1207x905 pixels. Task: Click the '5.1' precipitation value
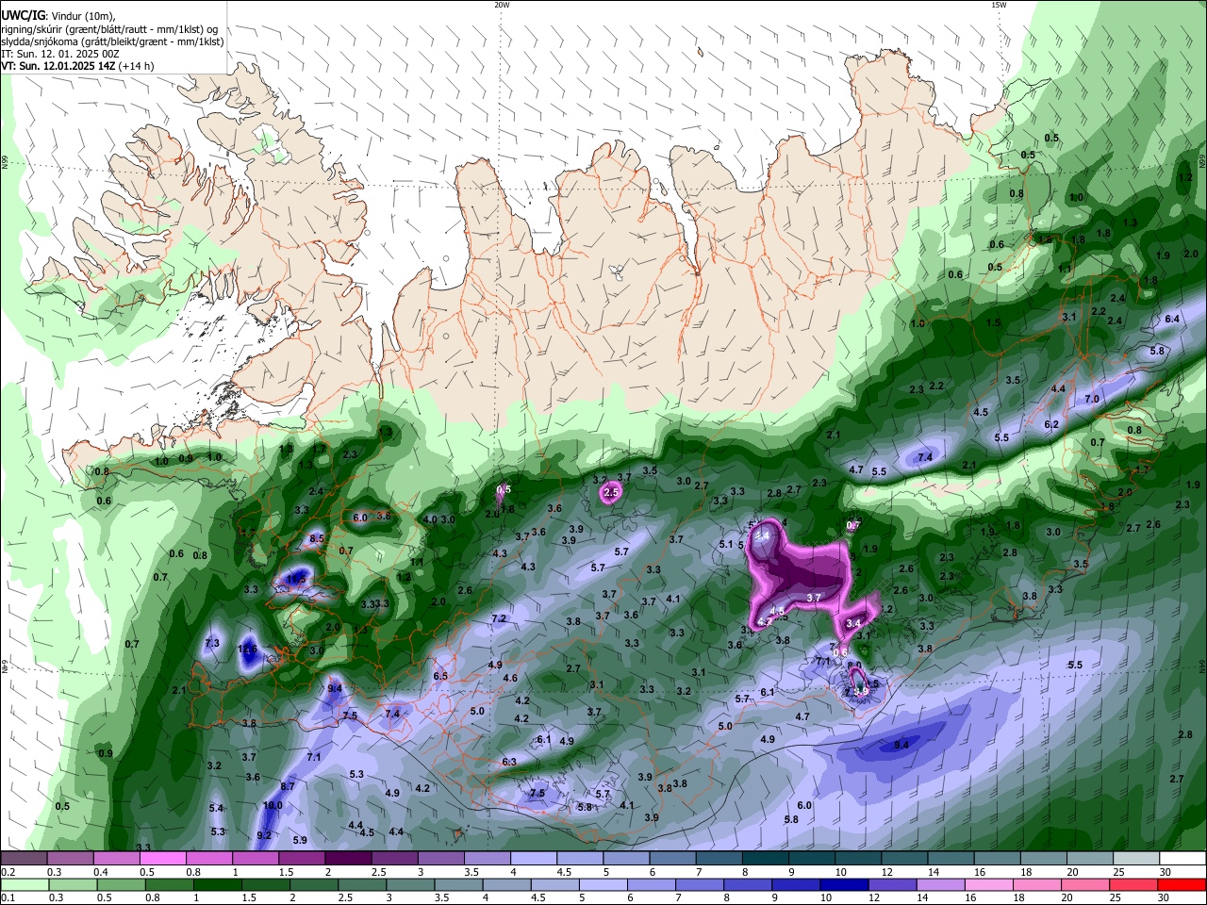[x=725, y=544]
